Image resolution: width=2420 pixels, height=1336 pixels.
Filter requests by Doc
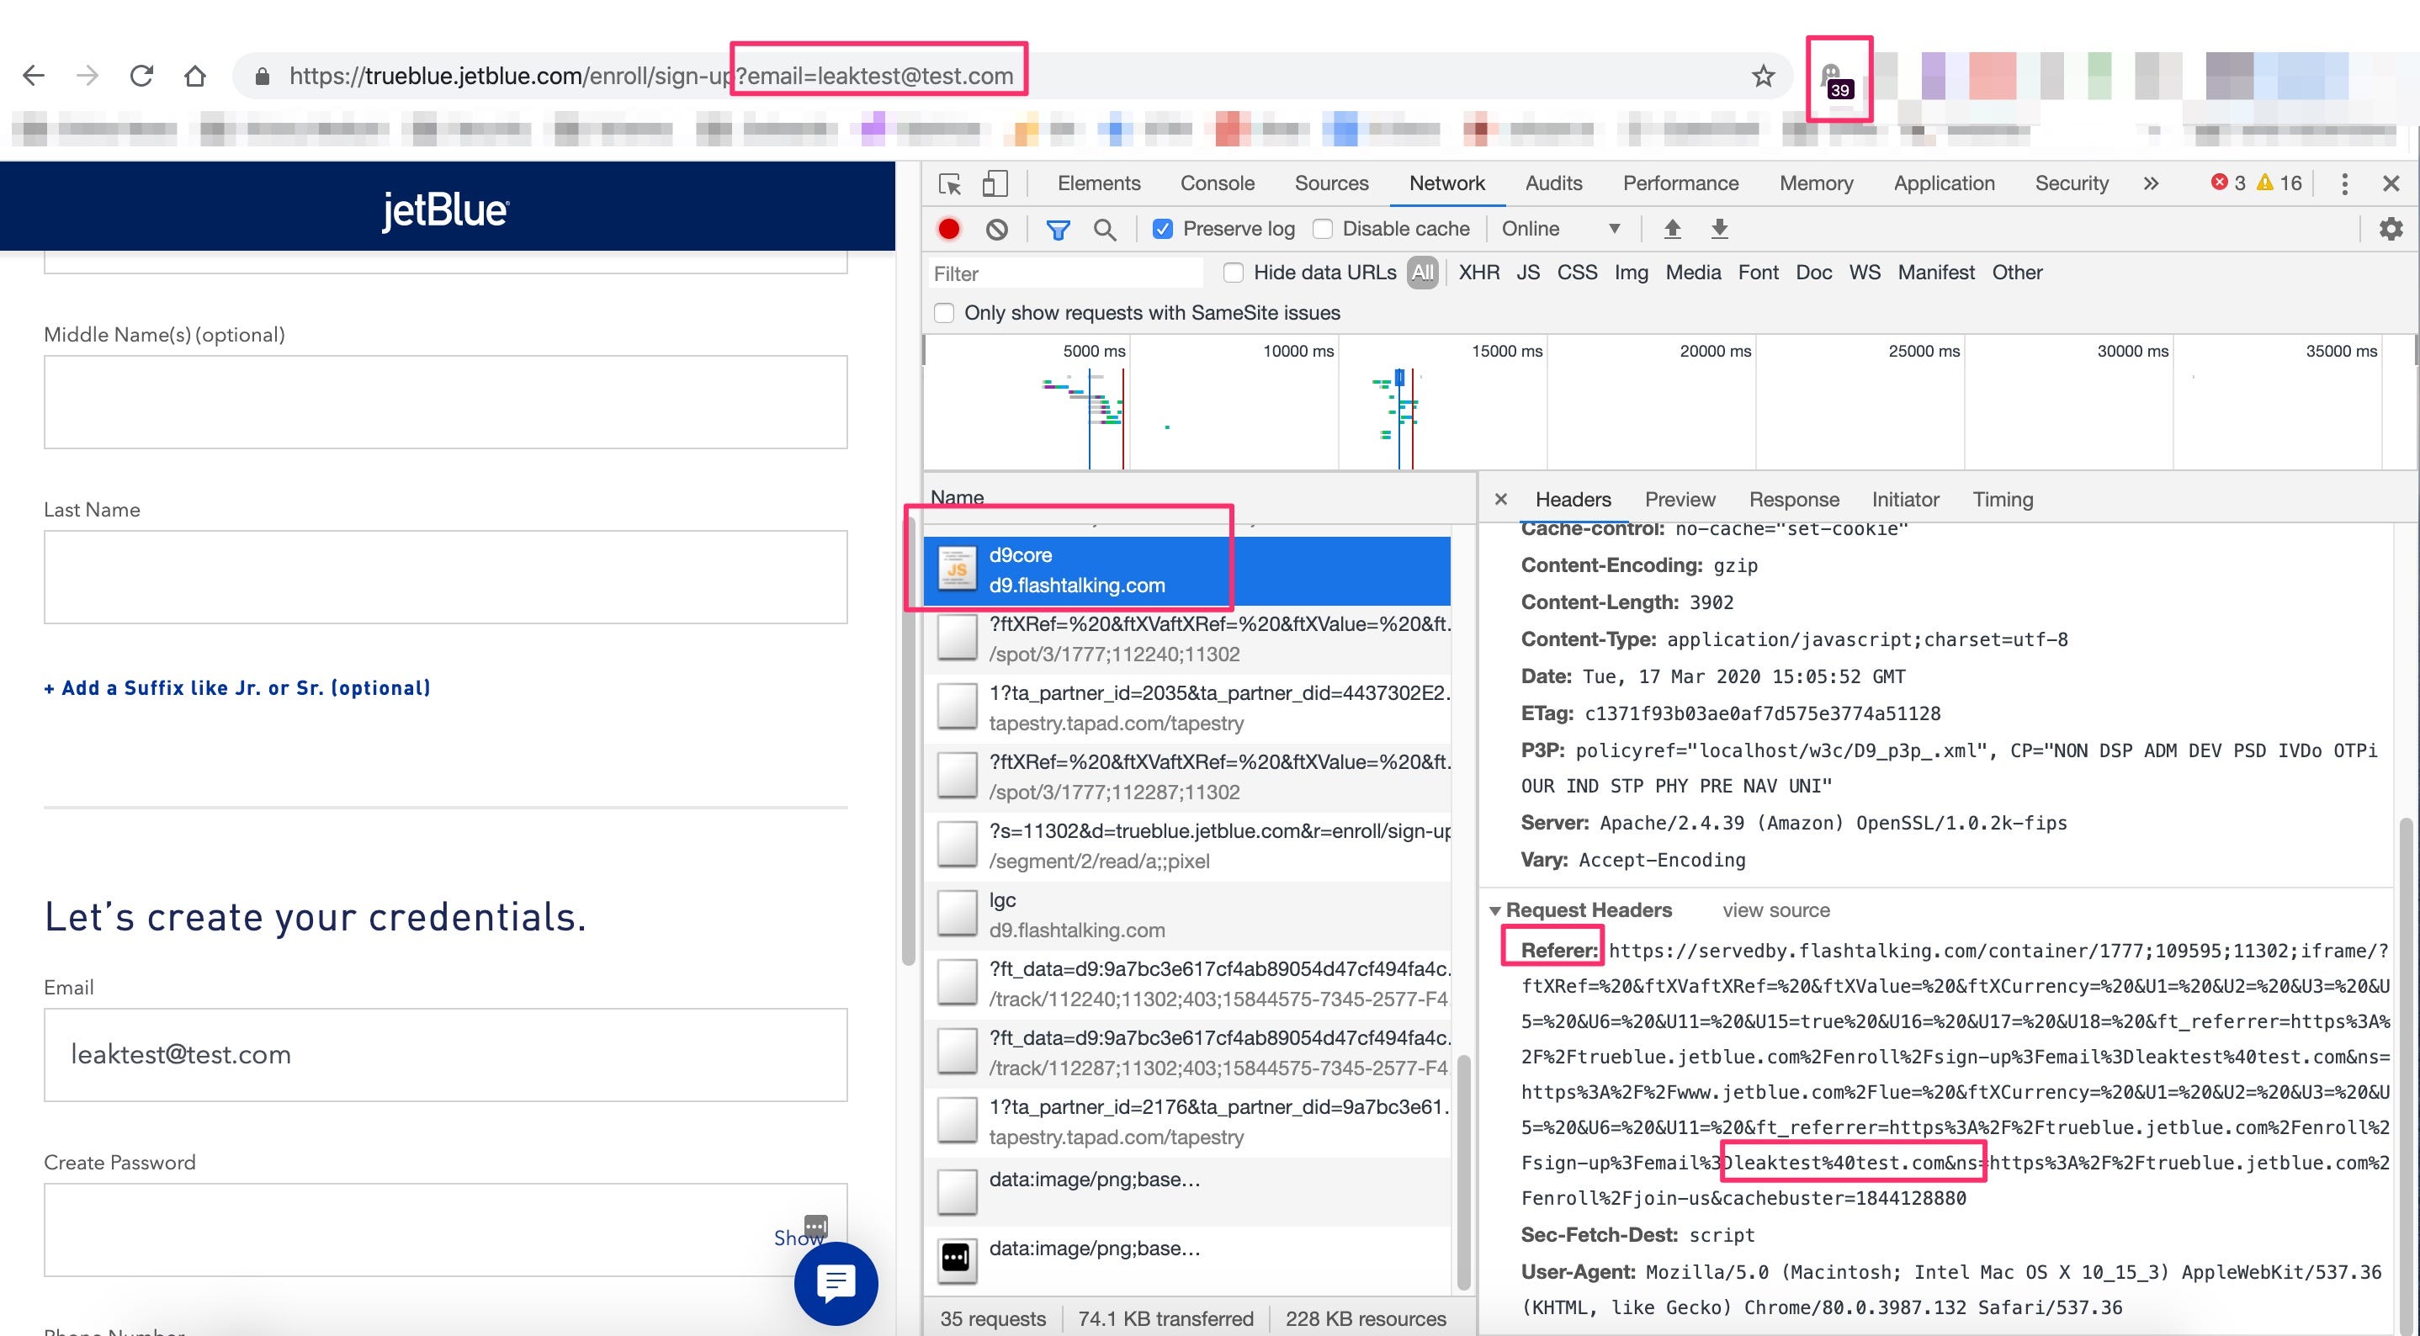[x=1813, y=273]
